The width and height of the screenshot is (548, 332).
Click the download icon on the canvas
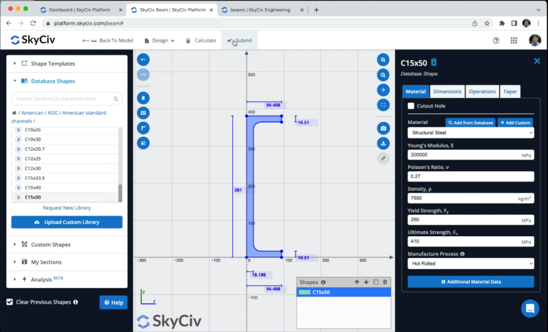383,144
